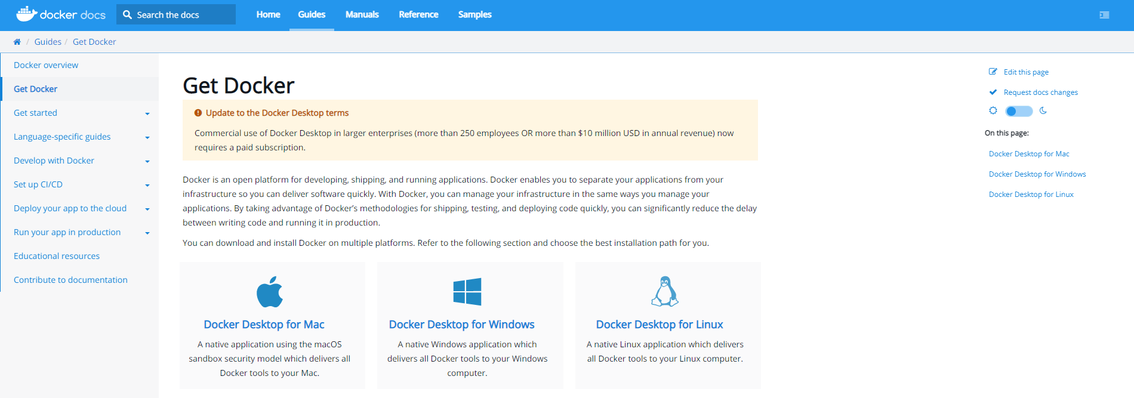Click the edit pencil icon

tap(993, 72)
